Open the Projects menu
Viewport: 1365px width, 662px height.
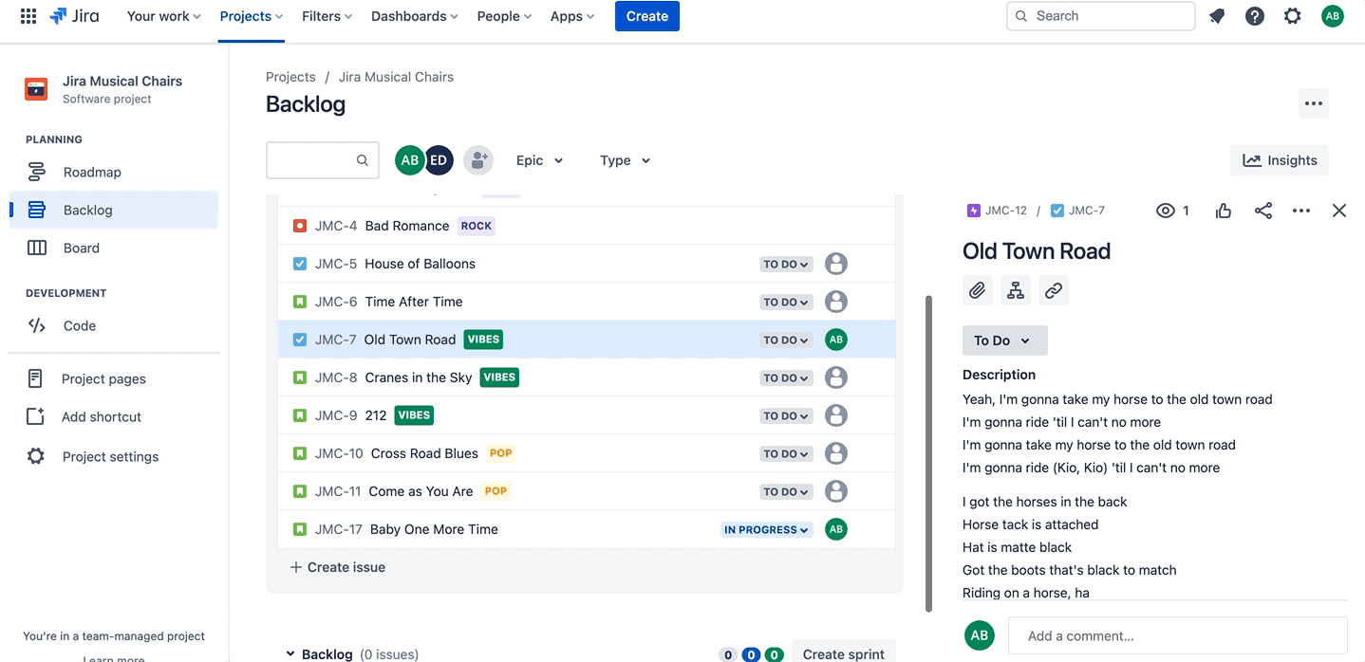252,16
